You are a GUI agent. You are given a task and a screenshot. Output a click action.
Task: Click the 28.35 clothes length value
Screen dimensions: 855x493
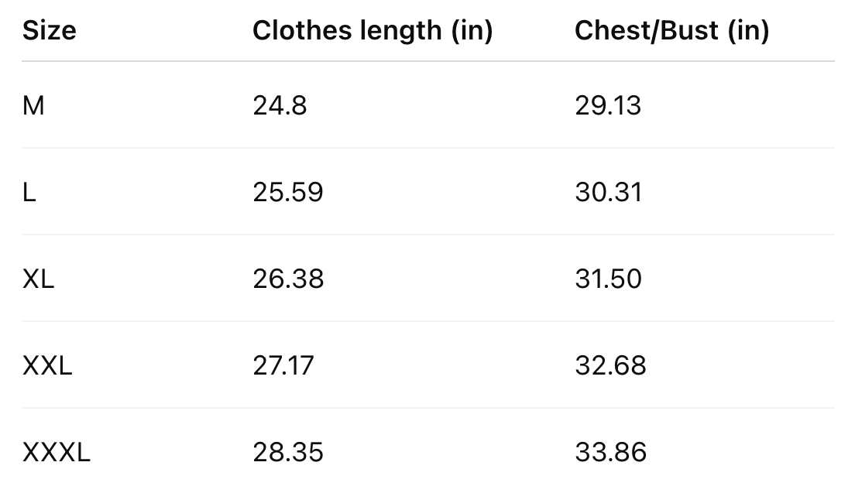[x=288, y=452]
